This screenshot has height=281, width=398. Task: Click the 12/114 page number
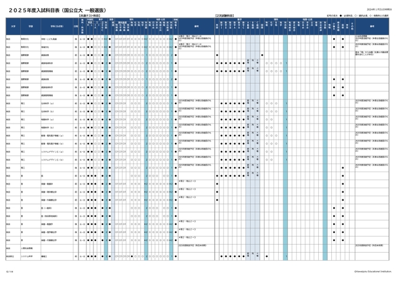pos(9,271)
